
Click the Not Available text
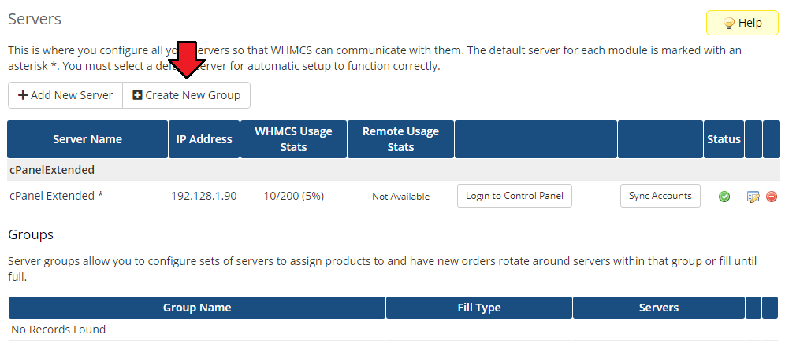pyautogui.click(x=400, y=197)
